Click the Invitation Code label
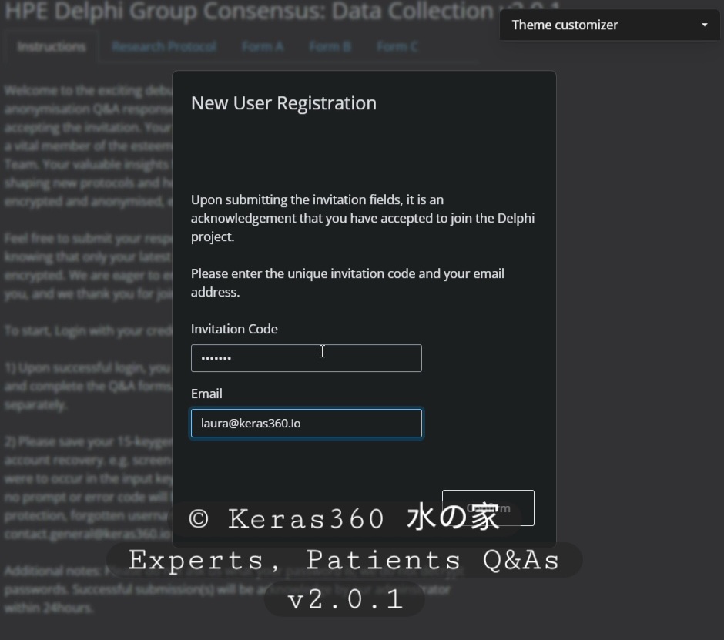 [x=234, y=329]
